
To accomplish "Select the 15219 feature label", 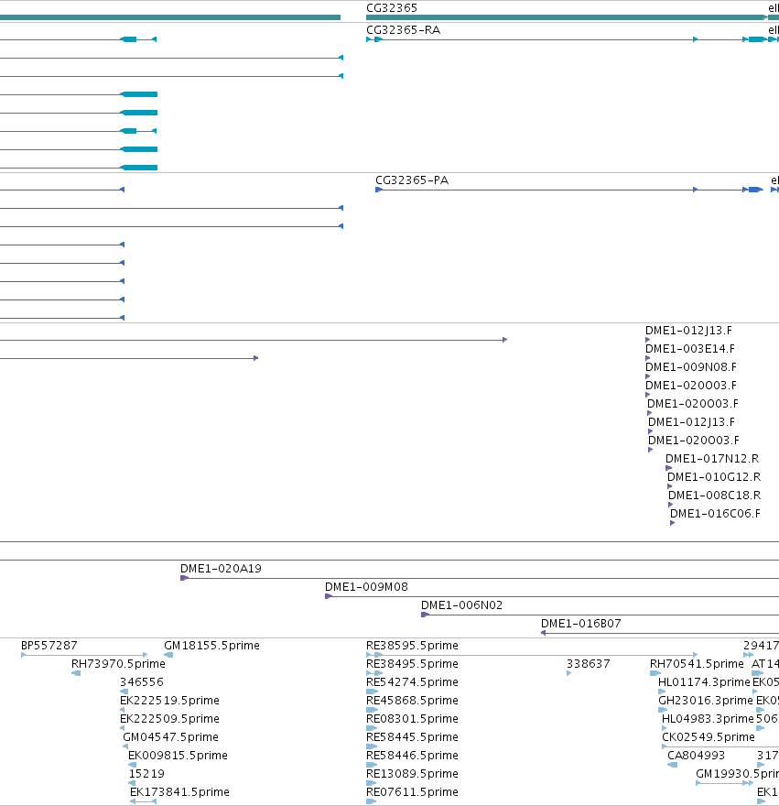I will (146, 774).
